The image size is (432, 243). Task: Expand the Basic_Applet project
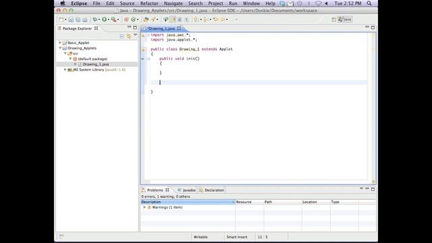click(60, 43)
